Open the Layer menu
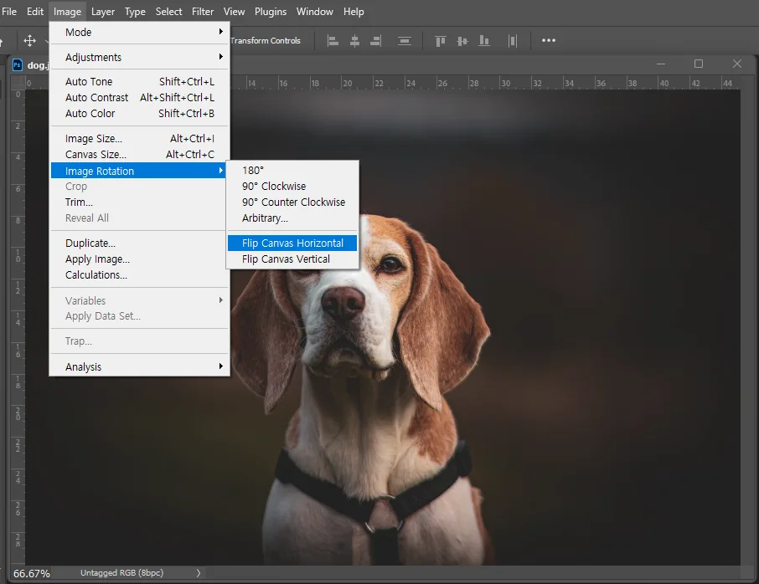 click(103, 12)
